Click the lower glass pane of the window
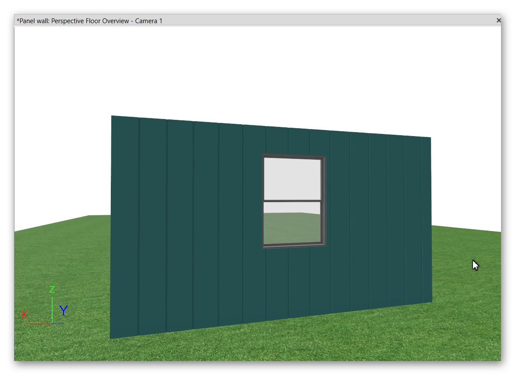The width and height of the screenshot is (515, 375). click(292, 223)
